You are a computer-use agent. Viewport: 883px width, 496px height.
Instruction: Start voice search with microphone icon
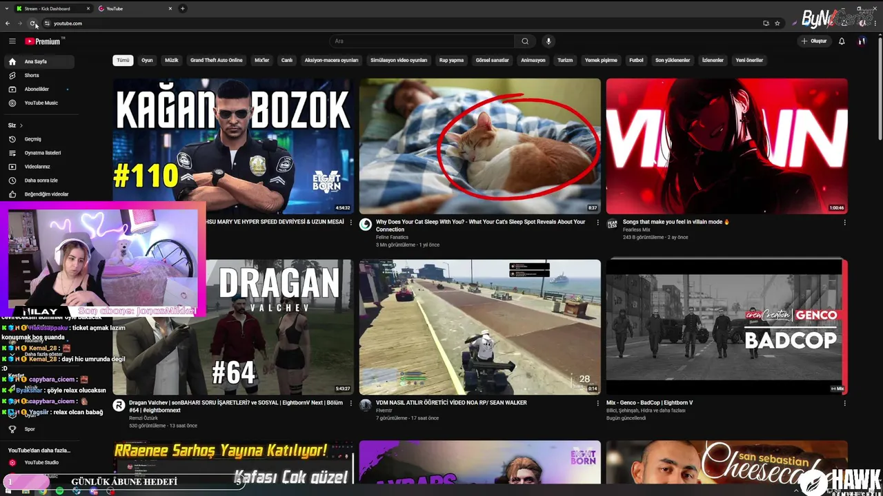pos(548,41)
